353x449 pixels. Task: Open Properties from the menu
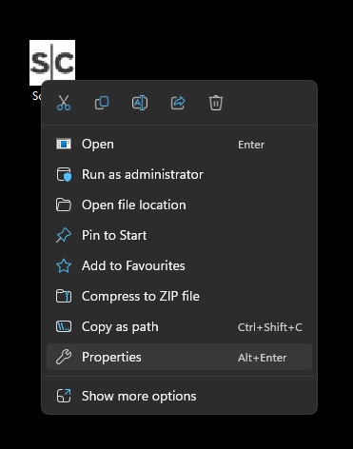[x=179, y=358]
